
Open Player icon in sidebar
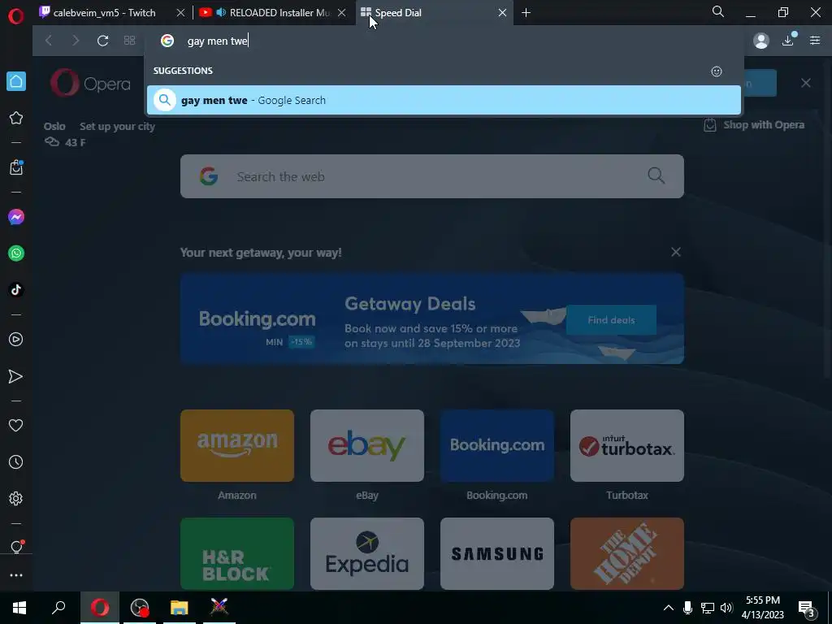click(16, 339)
